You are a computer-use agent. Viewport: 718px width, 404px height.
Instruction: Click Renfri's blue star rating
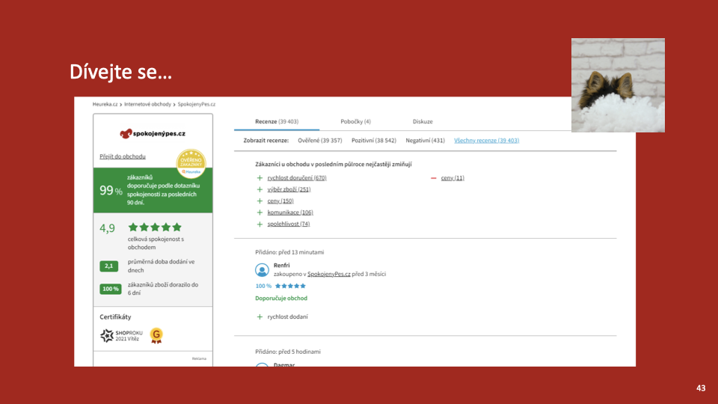pyautogui.click(x=290, y=286)
